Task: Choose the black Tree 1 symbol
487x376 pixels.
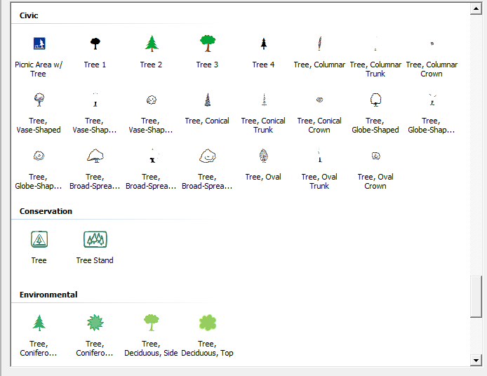Action: click(95, 43)
